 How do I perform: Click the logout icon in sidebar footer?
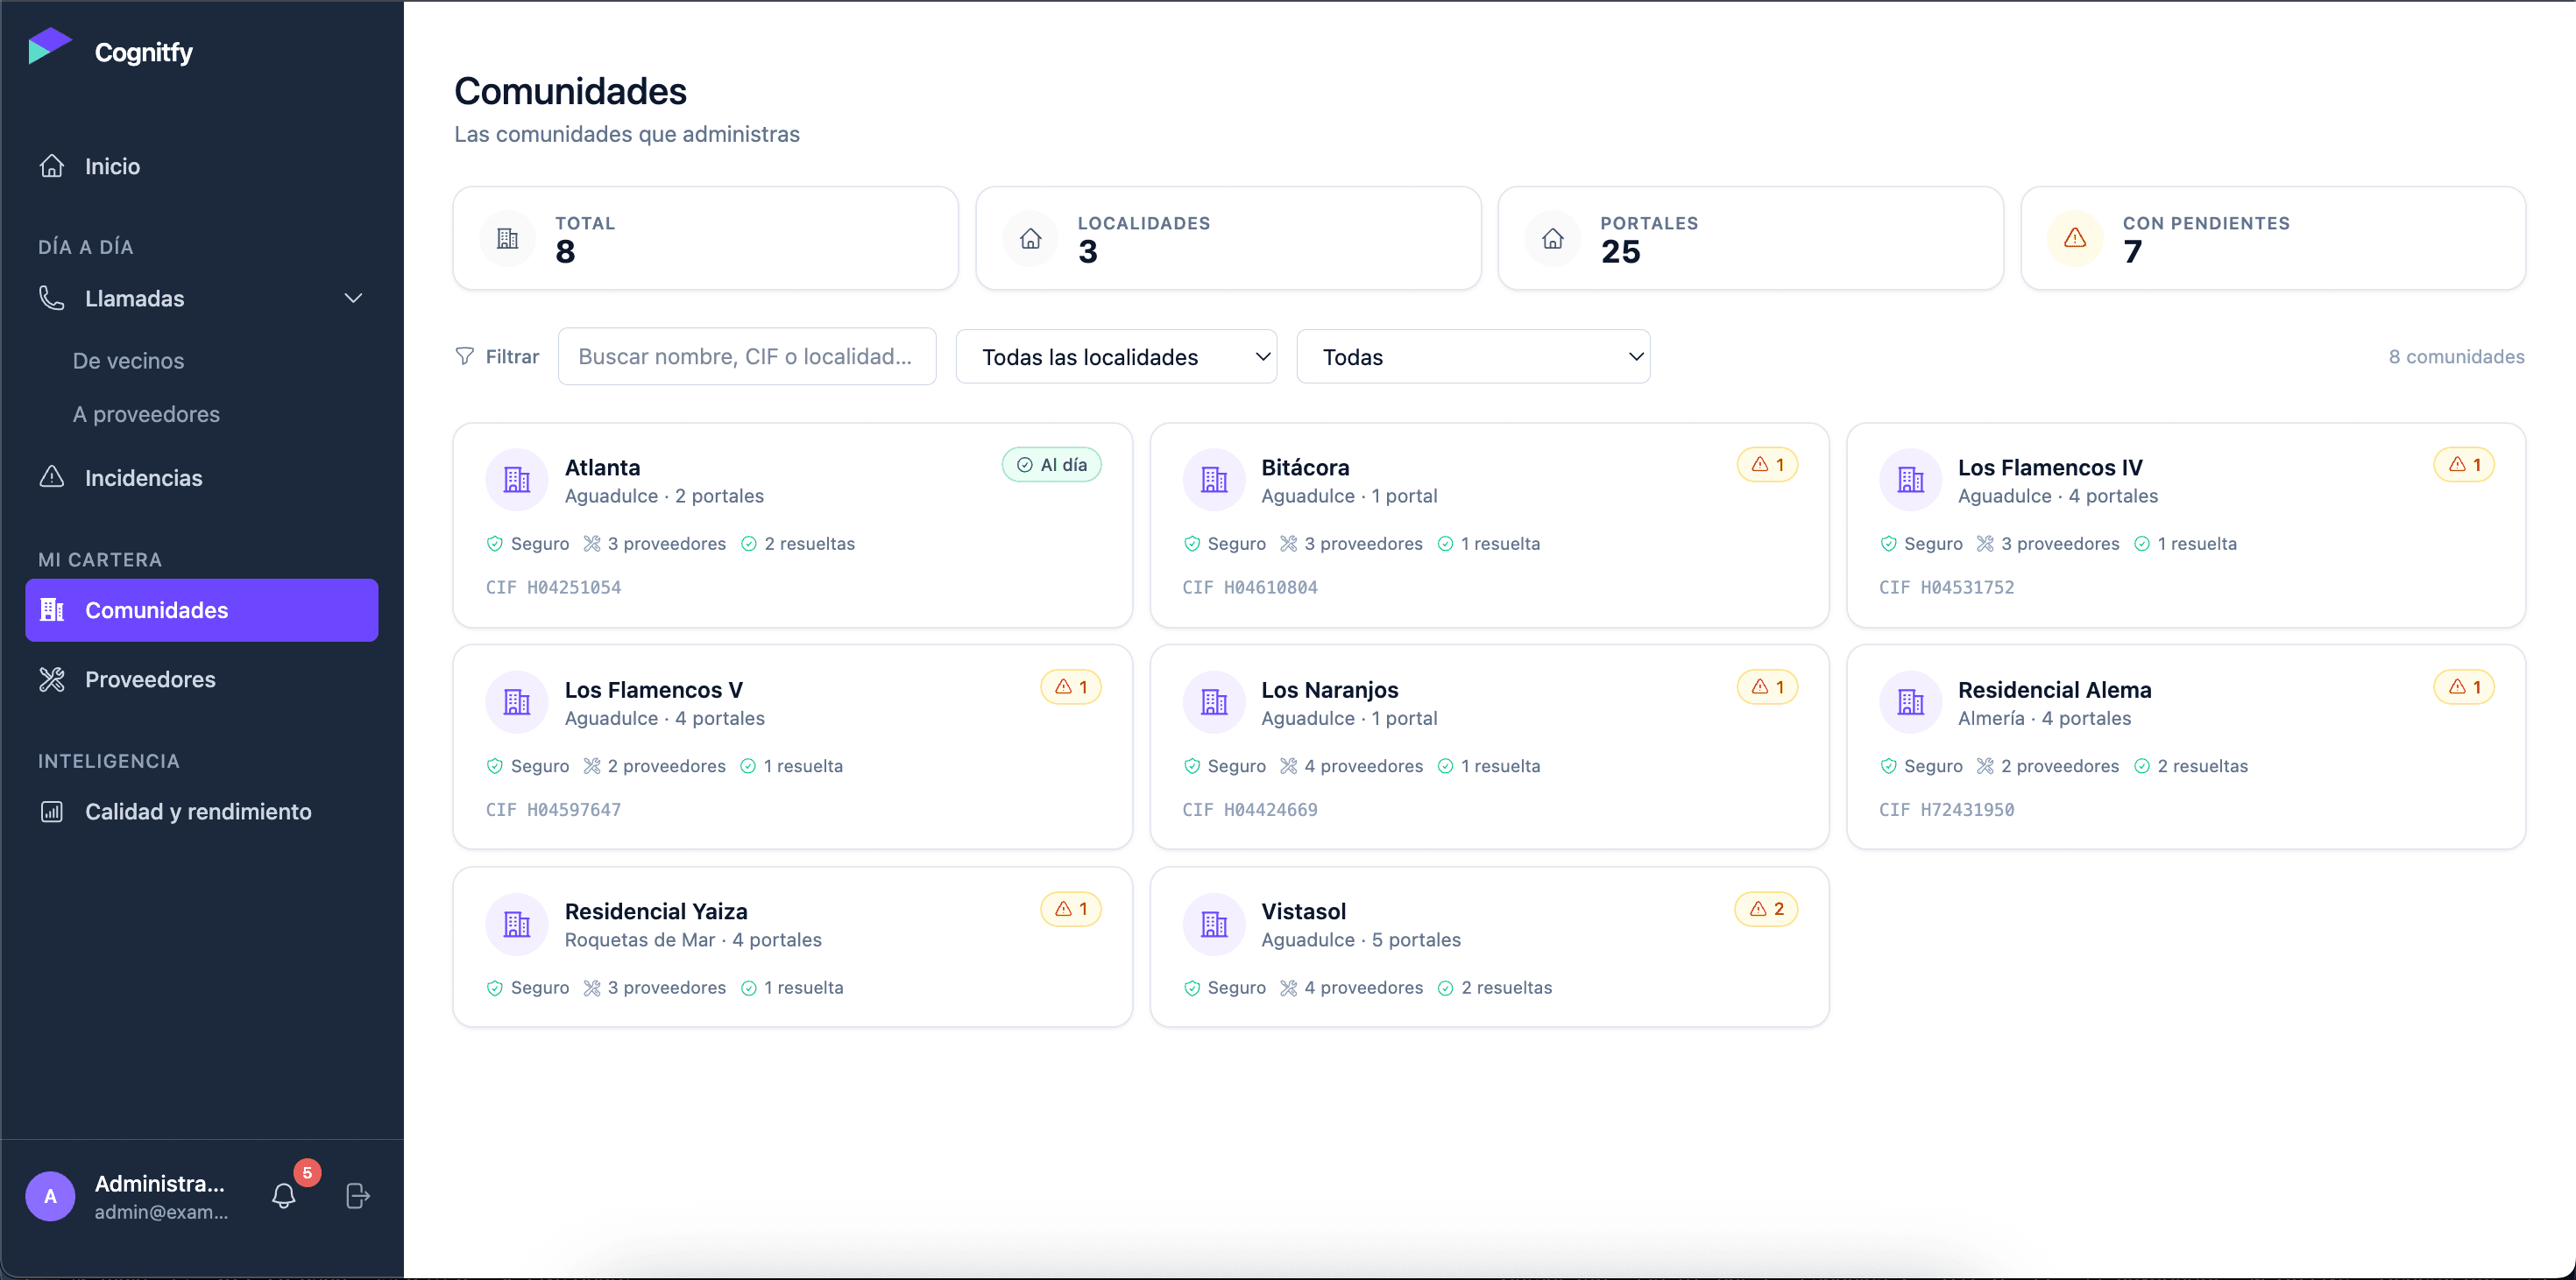[357, 1196]
